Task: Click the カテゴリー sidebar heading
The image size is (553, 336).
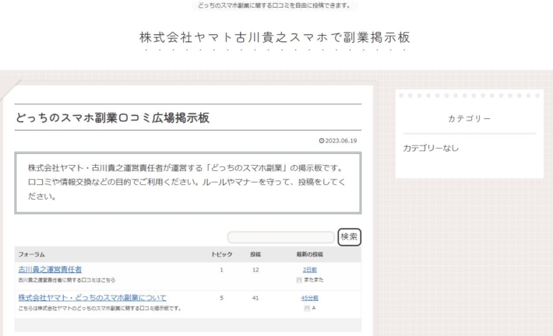Action: pos(470,119)
